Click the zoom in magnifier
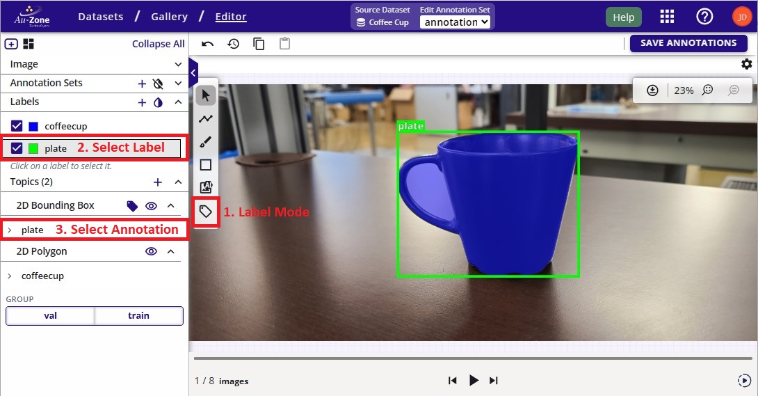758x396 pixels. click(707, 90)
